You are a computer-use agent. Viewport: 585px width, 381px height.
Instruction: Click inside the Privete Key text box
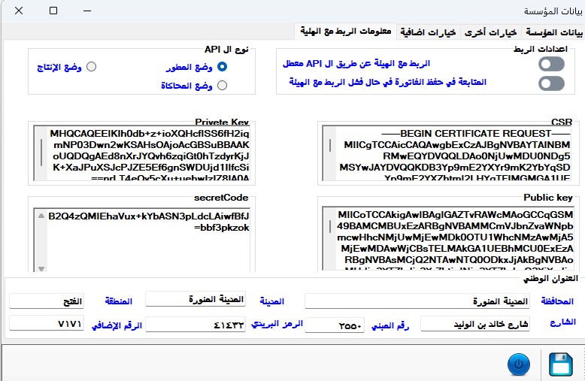[142, 153]
